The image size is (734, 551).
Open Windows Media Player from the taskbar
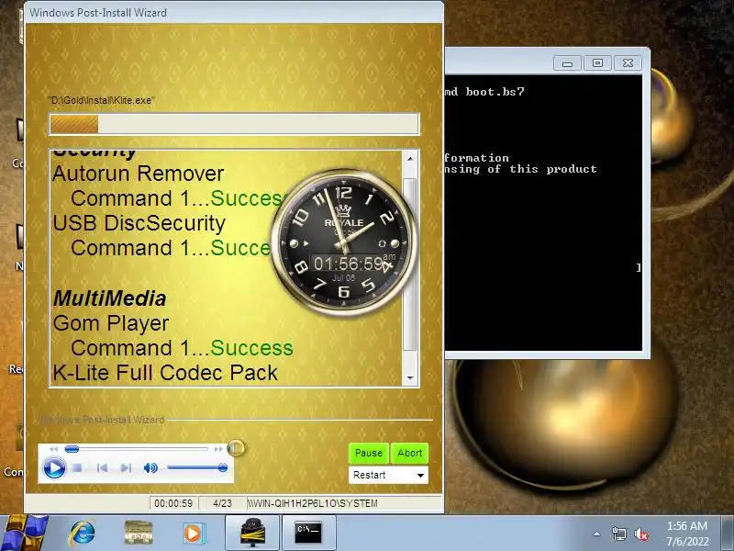(193, 533)
